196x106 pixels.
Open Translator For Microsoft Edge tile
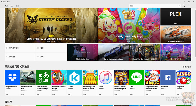(x=43, y=83)
